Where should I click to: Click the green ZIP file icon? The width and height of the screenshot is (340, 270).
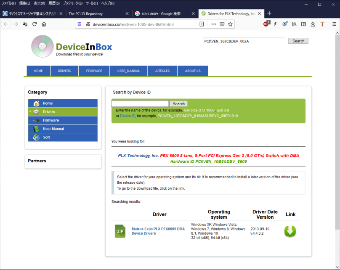pyautogui.click(x=120, y=231)
